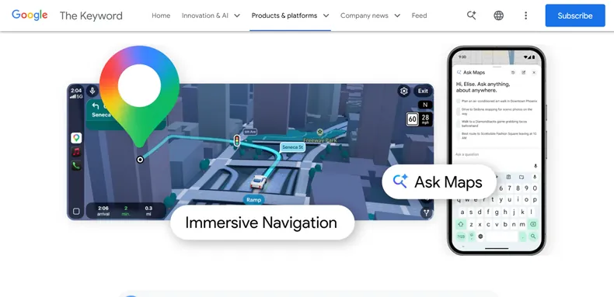614x297 pixels.
Task: Tap the microphone icon in the navigation screen
Action: [x=92, y=91]
